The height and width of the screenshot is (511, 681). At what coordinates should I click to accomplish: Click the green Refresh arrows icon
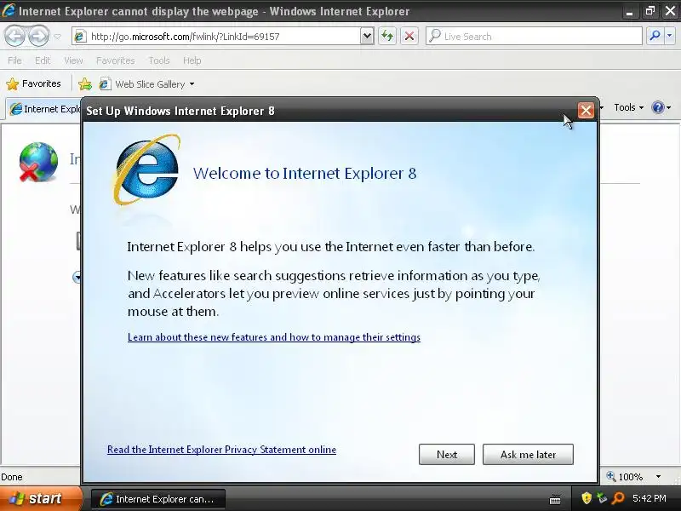(387, 36)
